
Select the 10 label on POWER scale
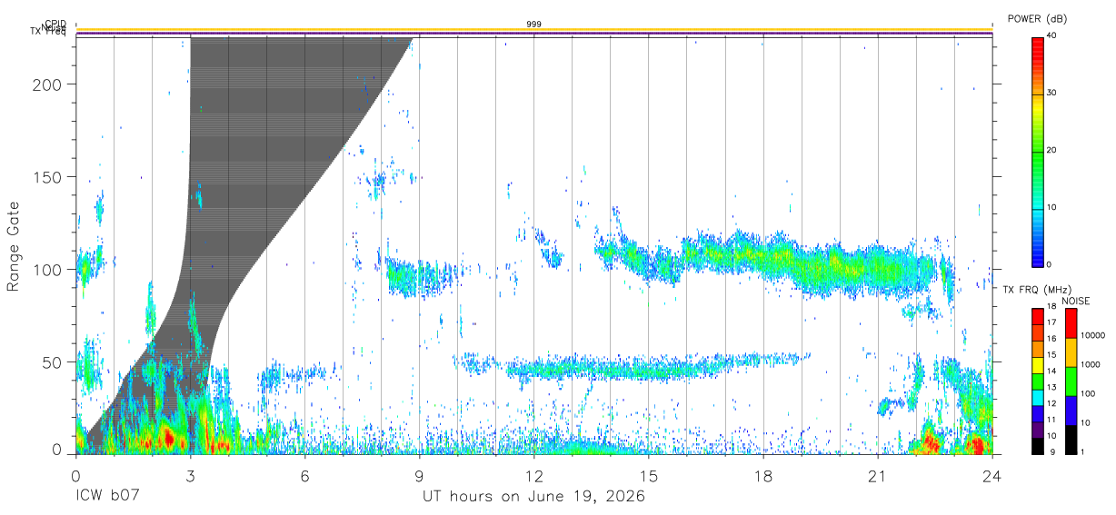(x=1052, y=207)
